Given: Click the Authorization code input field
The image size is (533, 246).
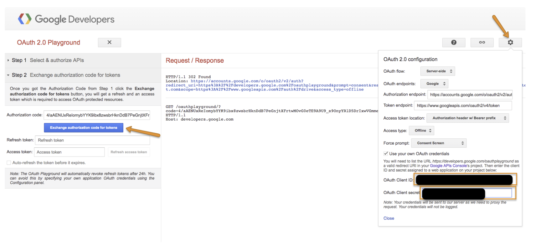Looking at the screenshot, I should 97,115.
